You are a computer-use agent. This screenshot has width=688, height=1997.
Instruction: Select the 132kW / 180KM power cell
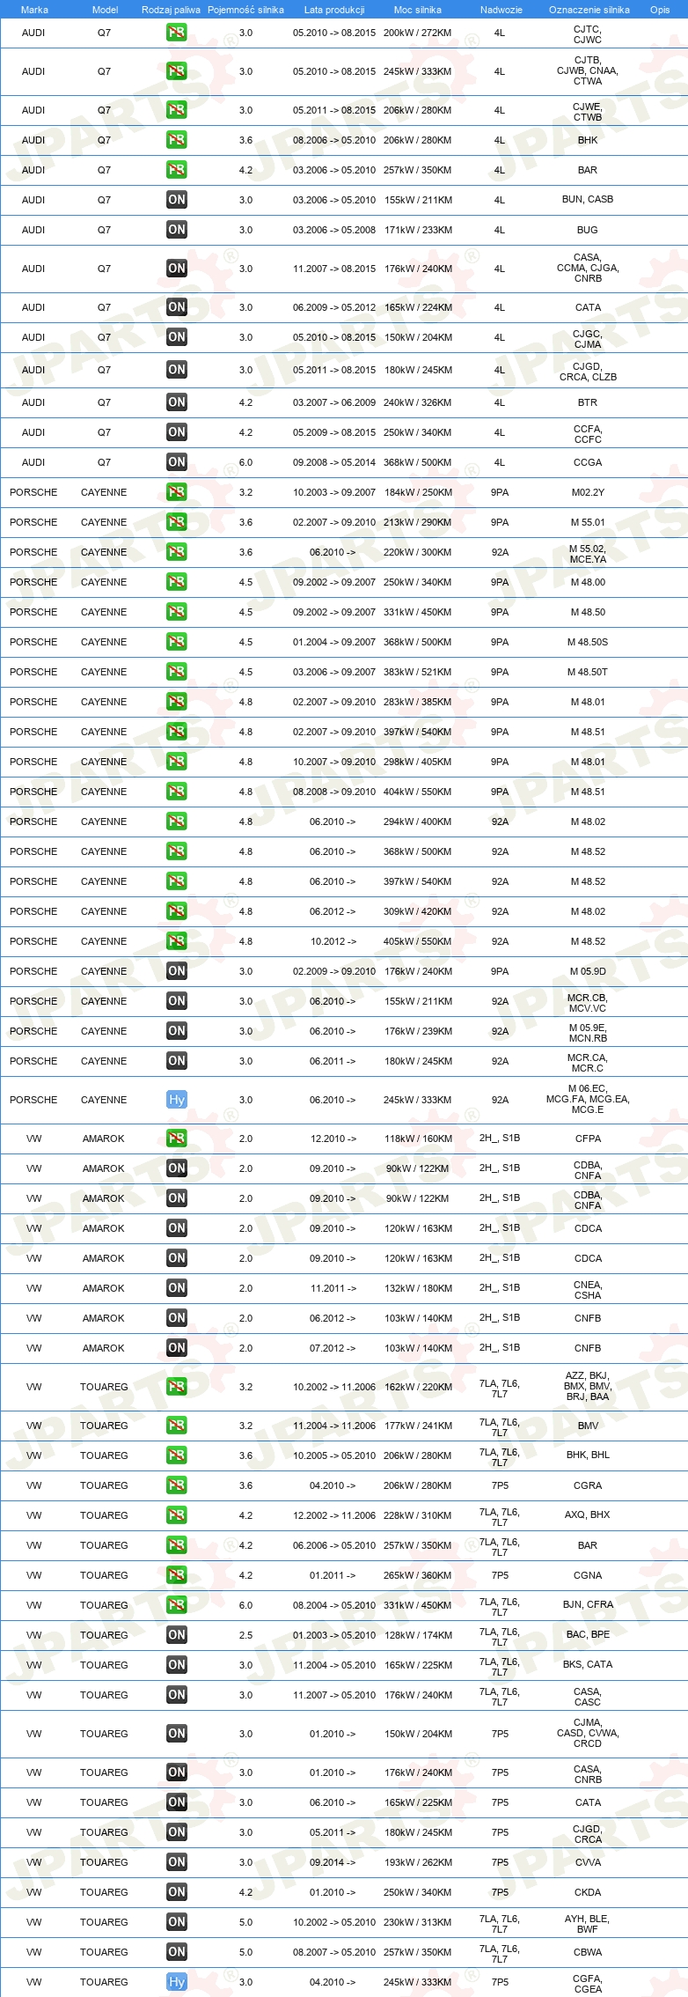click(x=418, y=1288)
